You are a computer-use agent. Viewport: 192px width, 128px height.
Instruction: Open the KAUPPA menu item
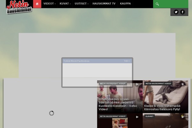point(125,4)
